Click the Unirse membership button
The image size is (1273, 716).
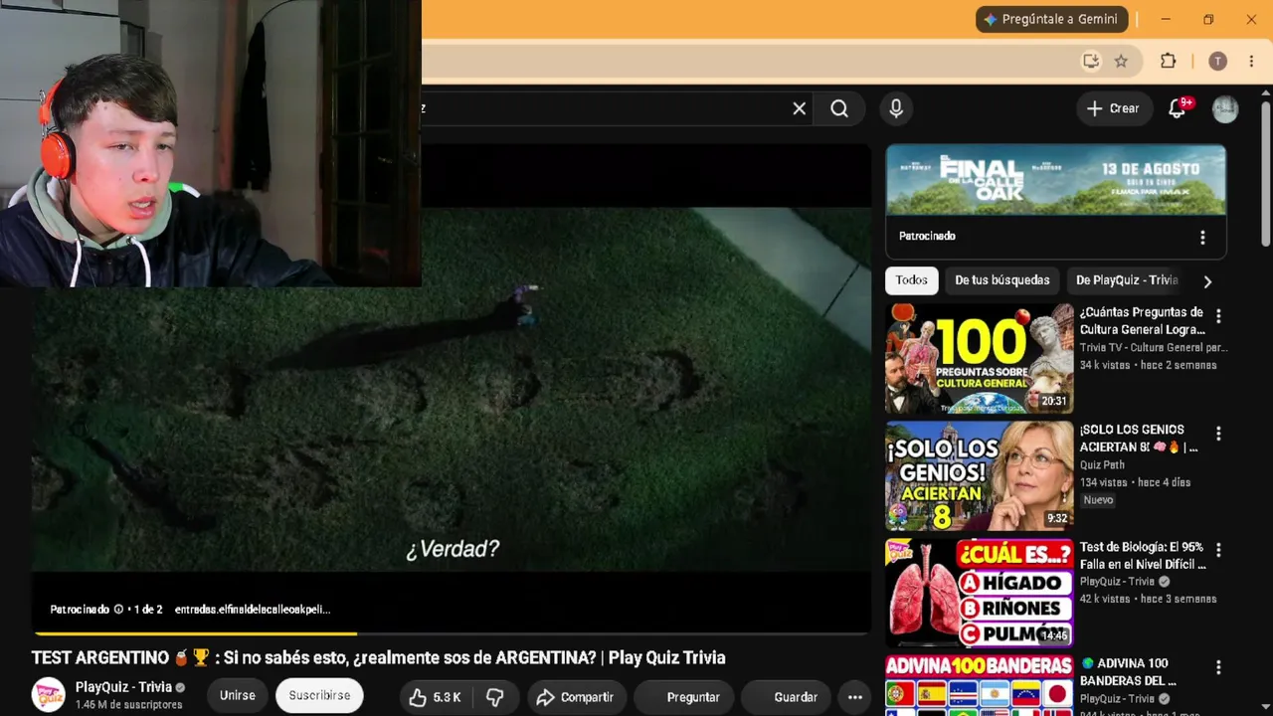(x=238, y=696)
